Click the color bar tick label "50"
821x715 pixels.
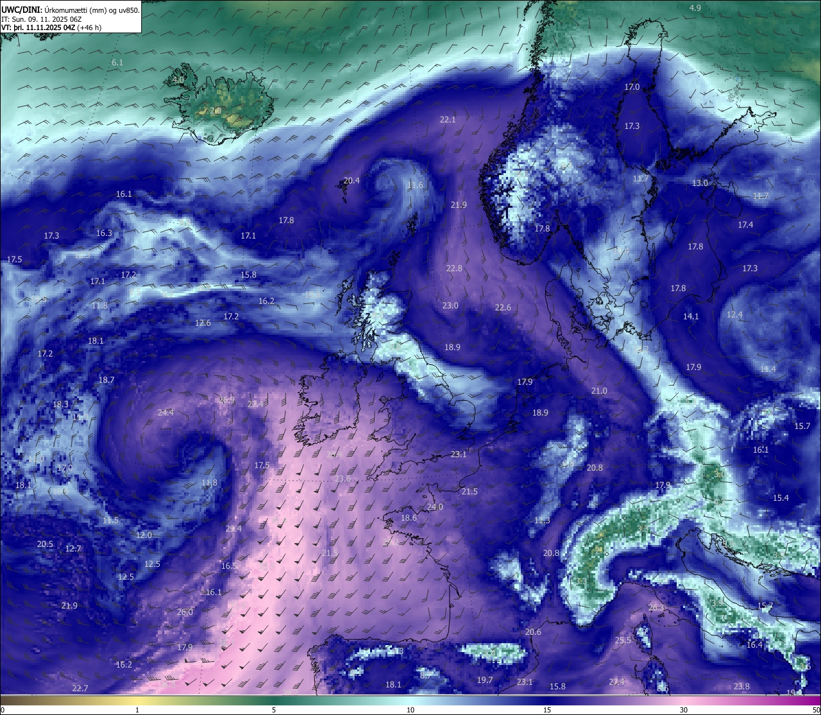815,710
